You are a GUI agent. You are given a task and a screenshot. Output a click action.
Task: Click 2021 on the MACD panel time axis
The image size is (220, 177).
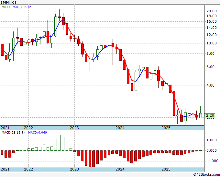tap(5, 169)
